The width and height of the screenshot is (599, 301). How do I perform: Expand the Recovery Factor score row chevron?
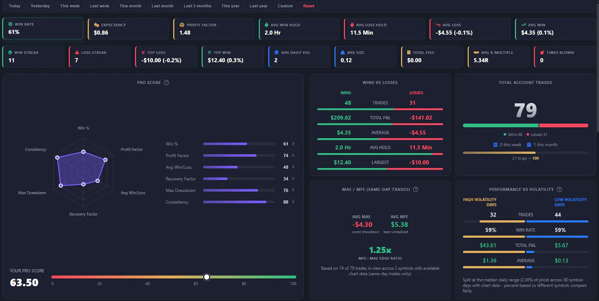[293, 178]
